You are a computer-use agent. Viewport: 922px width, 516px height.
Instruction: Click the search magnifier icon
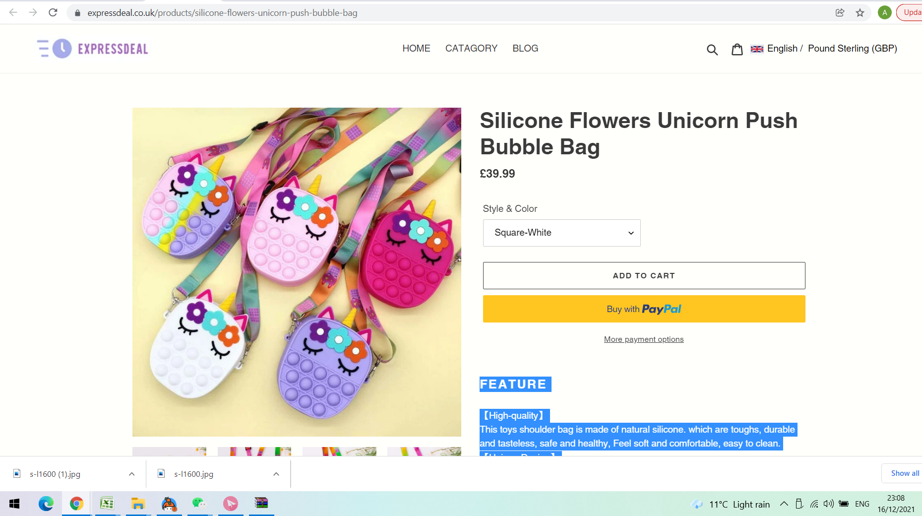click(712, 49)
